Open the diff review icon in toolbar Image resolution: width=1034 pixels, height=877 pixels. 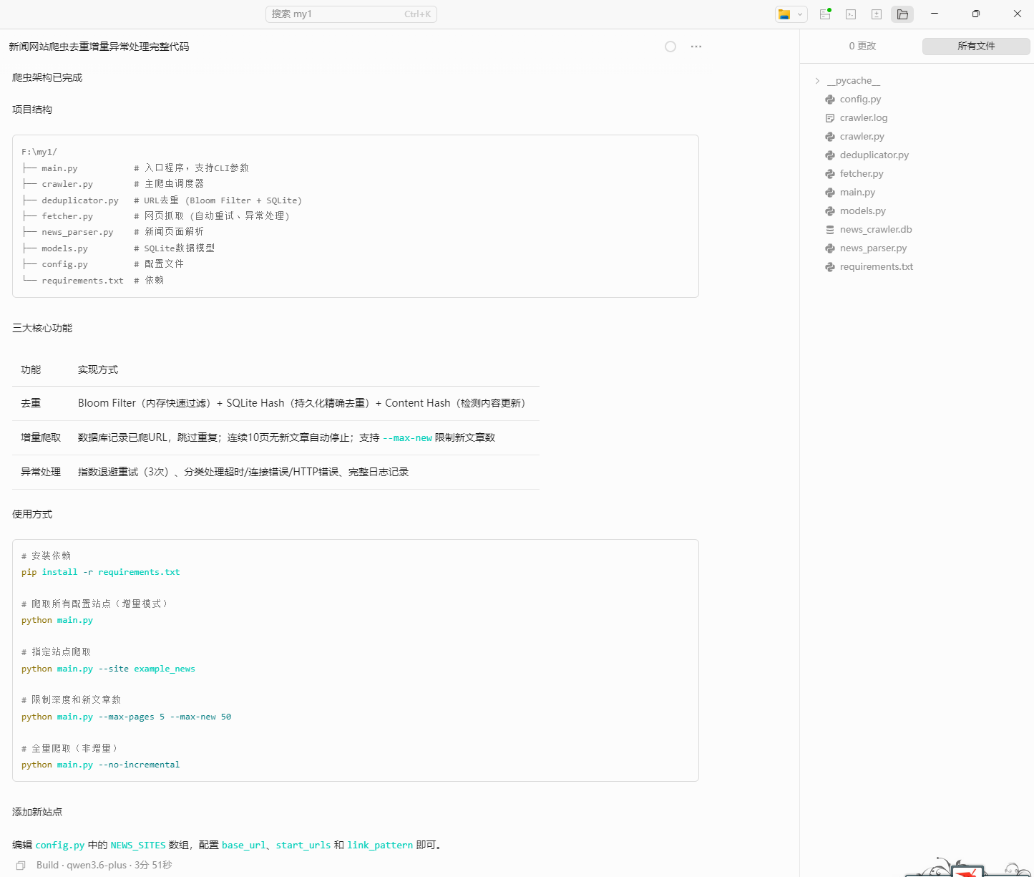(x=877, y=14)
